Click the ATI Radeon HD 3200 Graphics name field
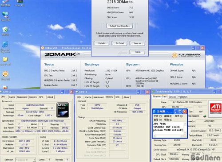 [x=187, y=102]
